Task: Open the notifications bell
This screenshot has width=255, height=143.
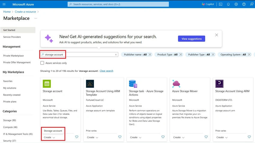Action: pyautogui.click(x=228, y=4)
